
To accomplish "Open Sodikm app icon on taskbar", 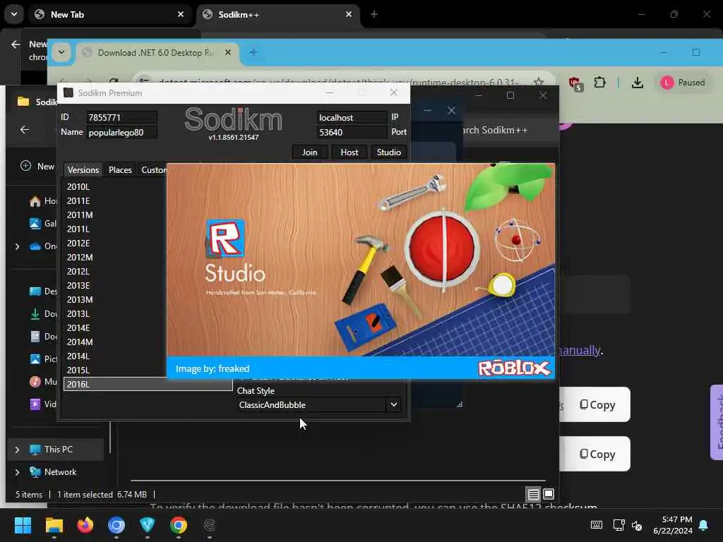I will pyautogui.click(x=209, y=525).
